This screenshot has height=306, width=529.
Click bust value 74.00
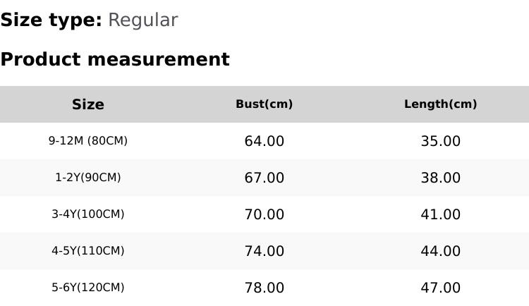264,251
